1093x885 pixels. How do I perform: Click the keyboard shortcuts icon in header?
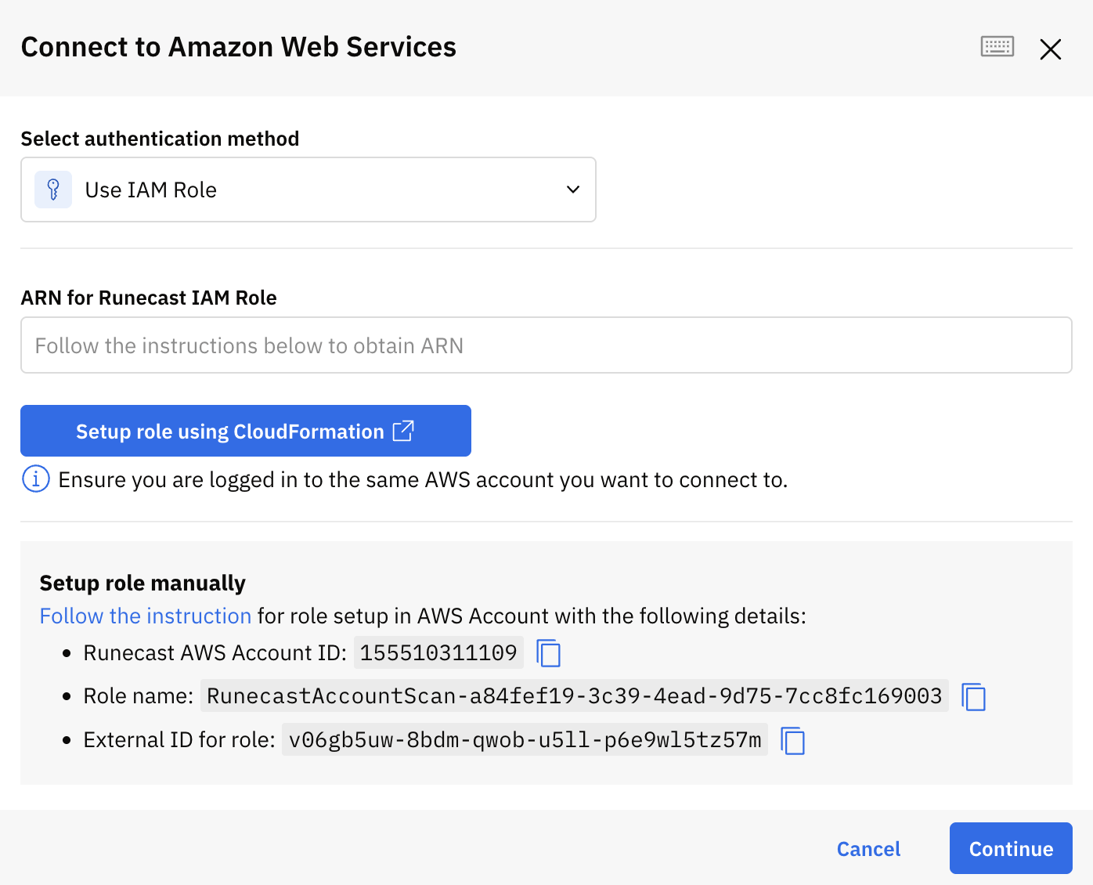coord(997,47)
